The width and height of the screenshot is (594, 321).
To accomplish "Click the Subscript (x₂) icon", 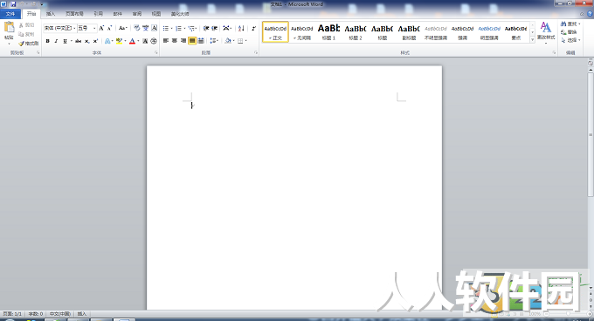I will point(86,41).
